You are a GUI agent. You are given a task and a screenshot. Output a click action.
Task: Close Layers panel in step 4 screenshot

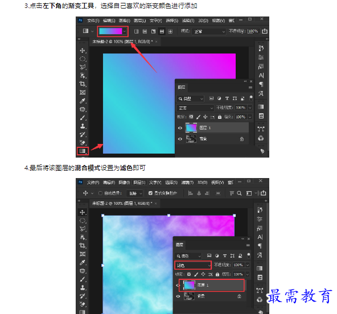point(249,239)
